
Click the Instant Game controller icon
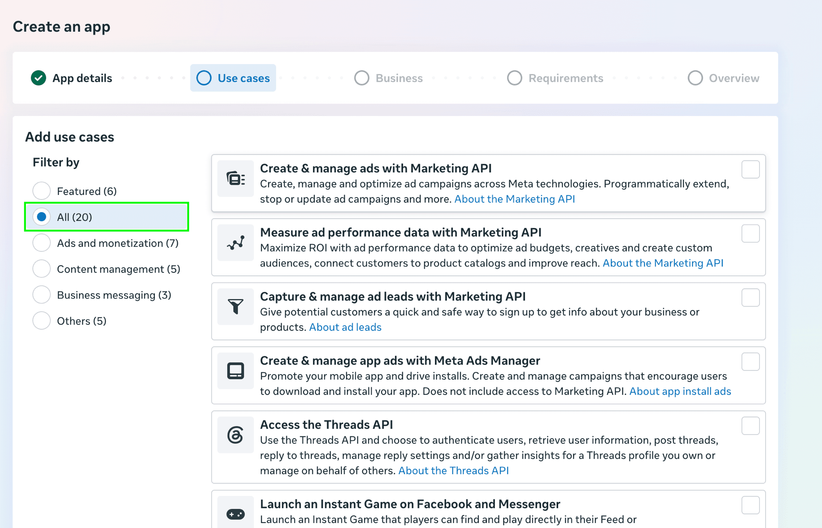[236, 514]
